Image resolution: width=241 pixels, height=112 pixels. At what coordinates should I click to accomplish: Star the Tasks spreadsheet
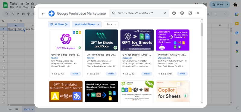click(22, 4)
